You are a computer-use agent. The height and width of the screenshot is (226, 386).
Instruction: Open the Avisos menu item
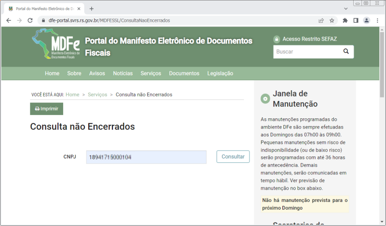[97, 73]
